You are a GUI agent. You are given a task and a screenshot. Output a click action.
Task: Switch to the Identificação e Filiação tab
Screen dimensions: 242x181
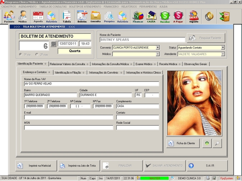pyautogui.click(x=70, y=72)
